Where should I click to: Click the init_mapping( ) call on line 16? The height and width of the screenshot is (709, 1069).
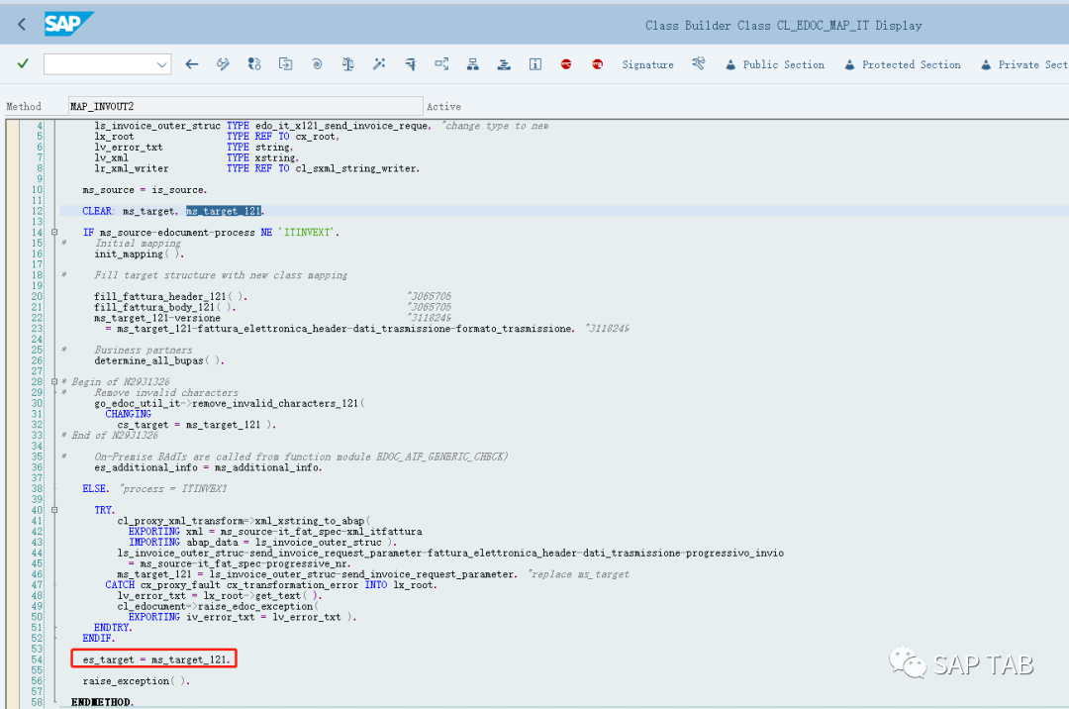click(x=140, y=253)
